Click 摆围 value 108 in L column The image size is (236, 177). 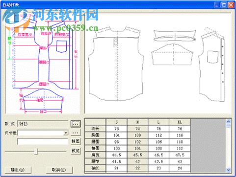click(x=158, y=148)
